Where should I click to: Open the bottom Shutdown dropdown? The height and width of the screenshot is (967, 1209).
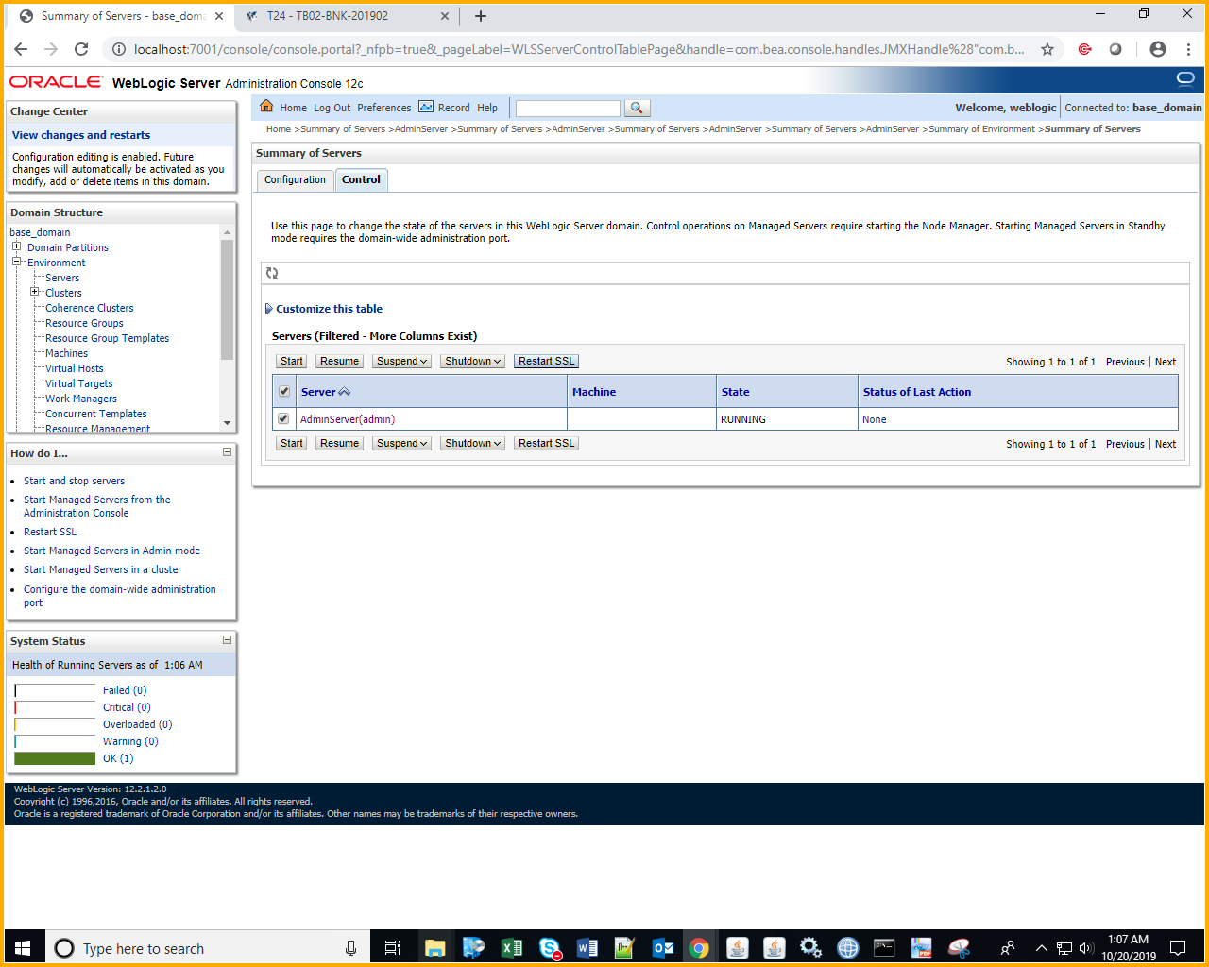coord(473,443)
